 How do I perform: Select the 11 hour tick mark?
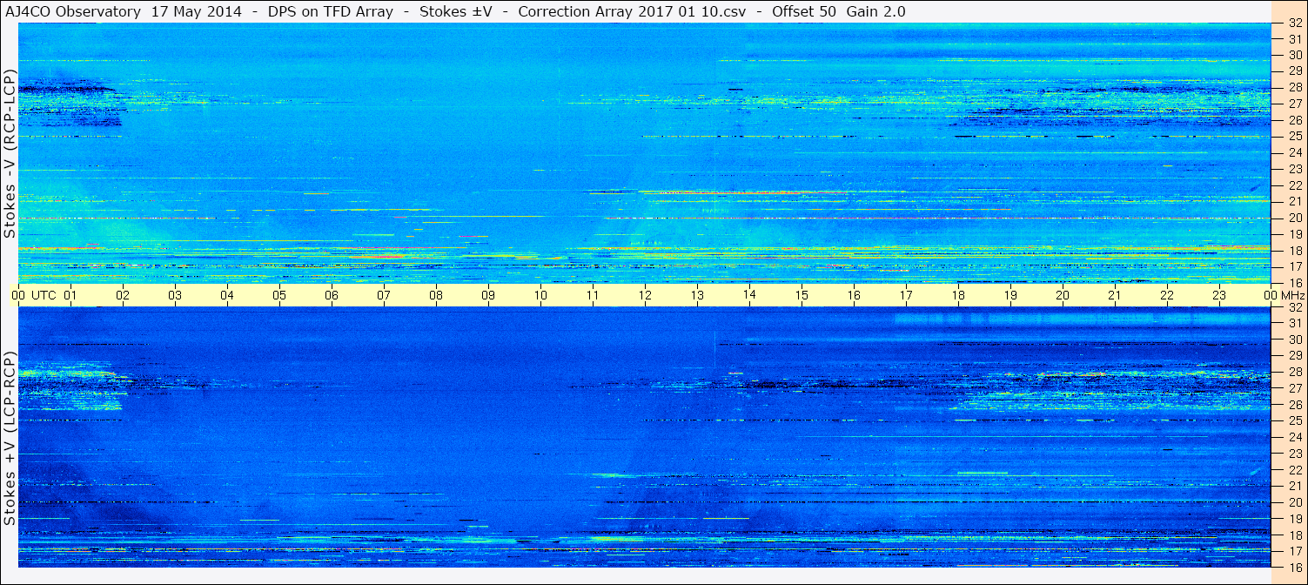[x=593, y=296]
